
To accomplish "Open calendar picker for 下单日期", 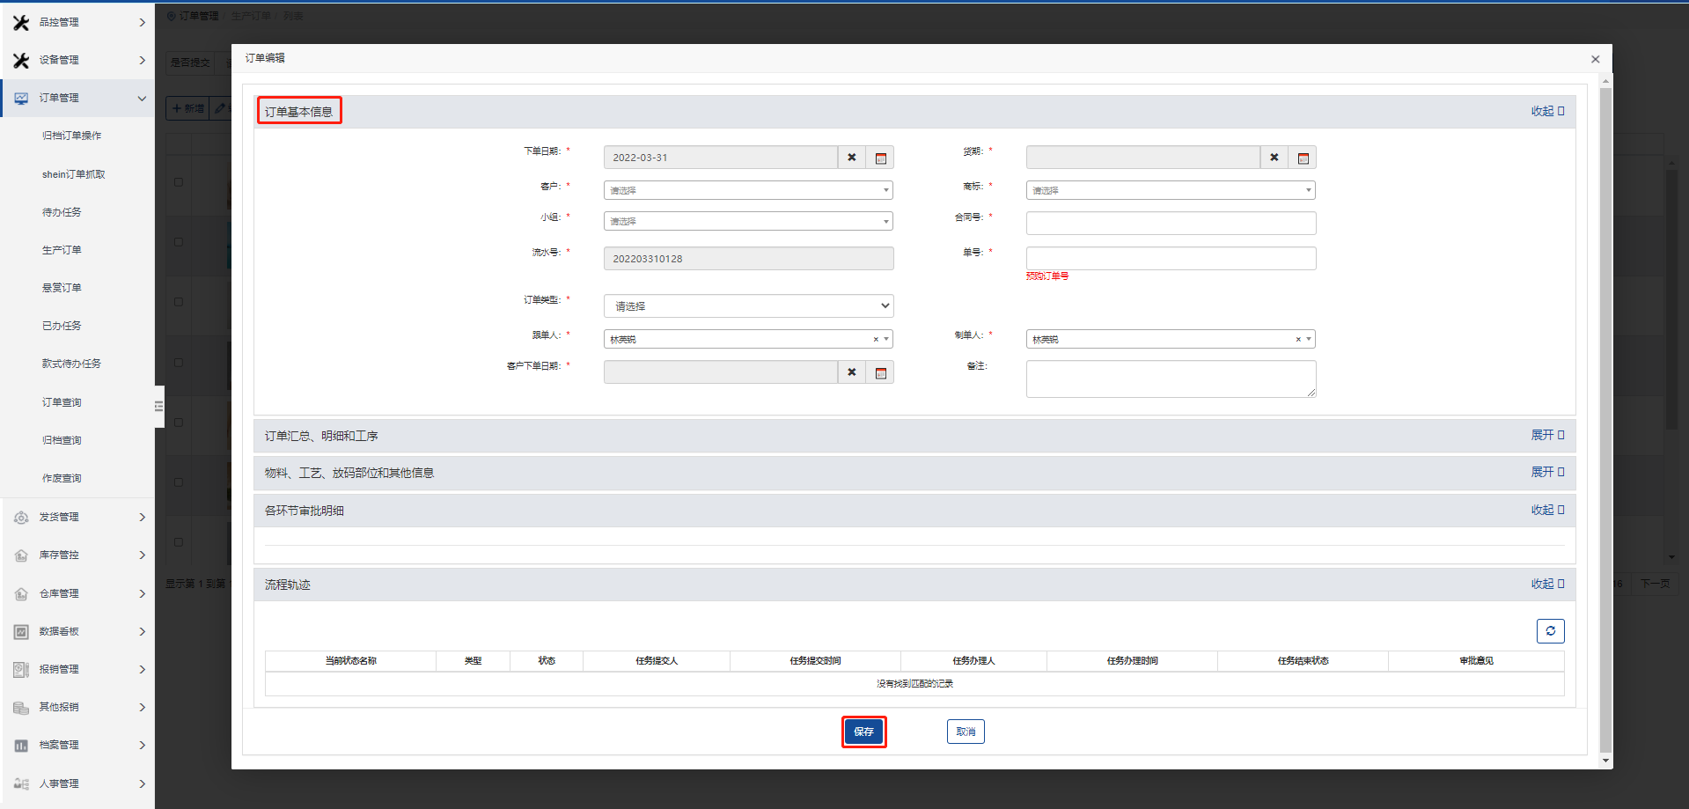I will (880, 158).
